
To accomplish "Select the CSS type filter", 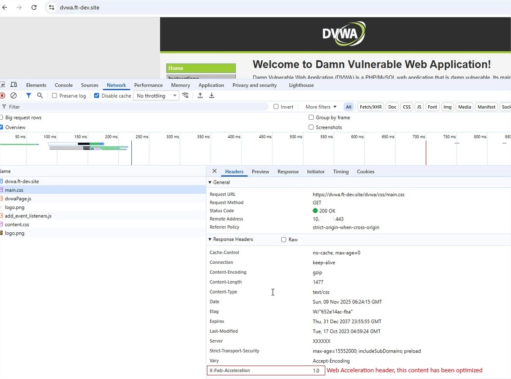I will click(x=407, y=107).
